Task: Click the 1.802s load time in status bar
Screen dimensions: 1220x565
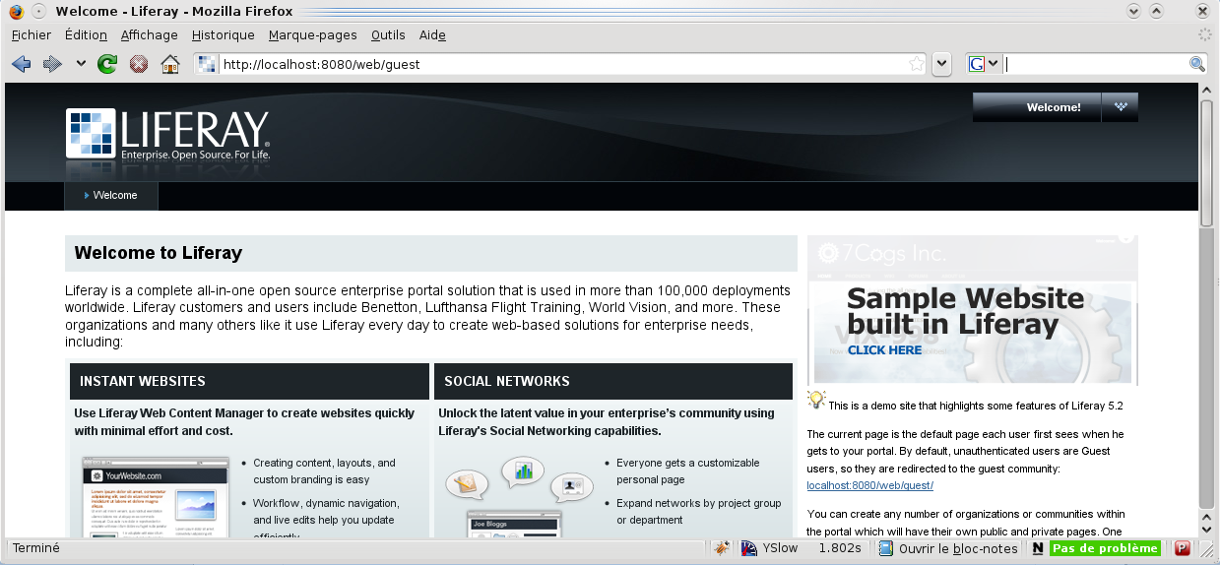Action: (x=840, y=548)
